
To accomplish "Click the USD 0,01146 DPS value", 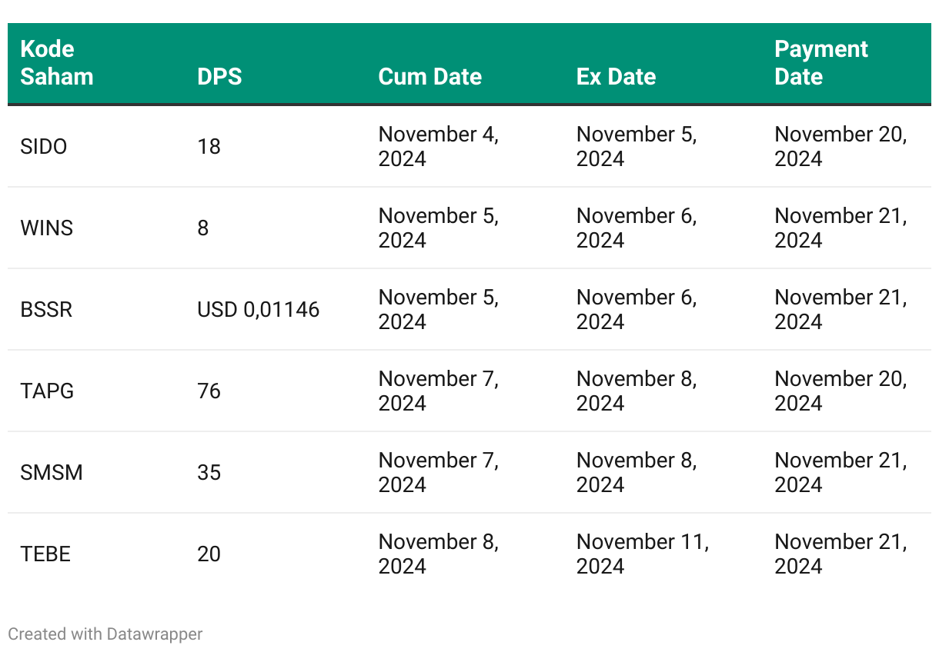I will click(x=258, y=309).
